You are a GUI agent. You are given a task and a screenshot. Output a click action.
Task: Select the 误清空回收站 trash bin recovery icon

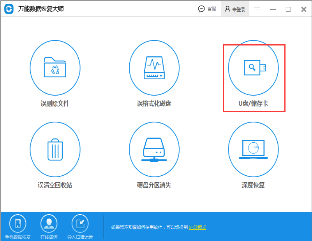point(55,150)
